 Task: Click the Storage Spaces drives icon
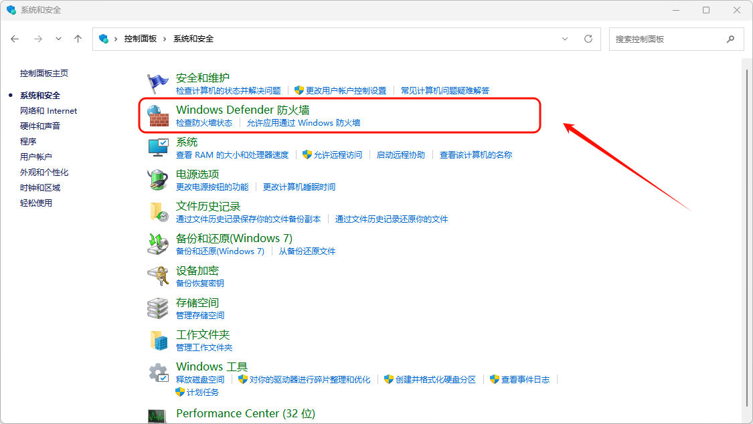(x=158, y=308)
